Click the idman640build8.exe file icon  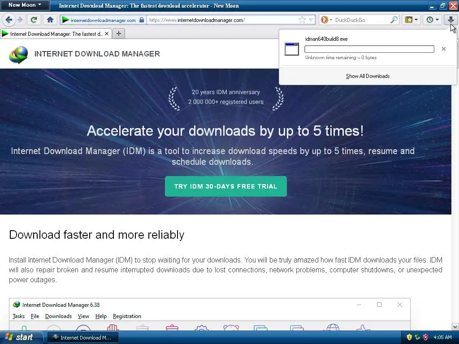tap(291, 49)
